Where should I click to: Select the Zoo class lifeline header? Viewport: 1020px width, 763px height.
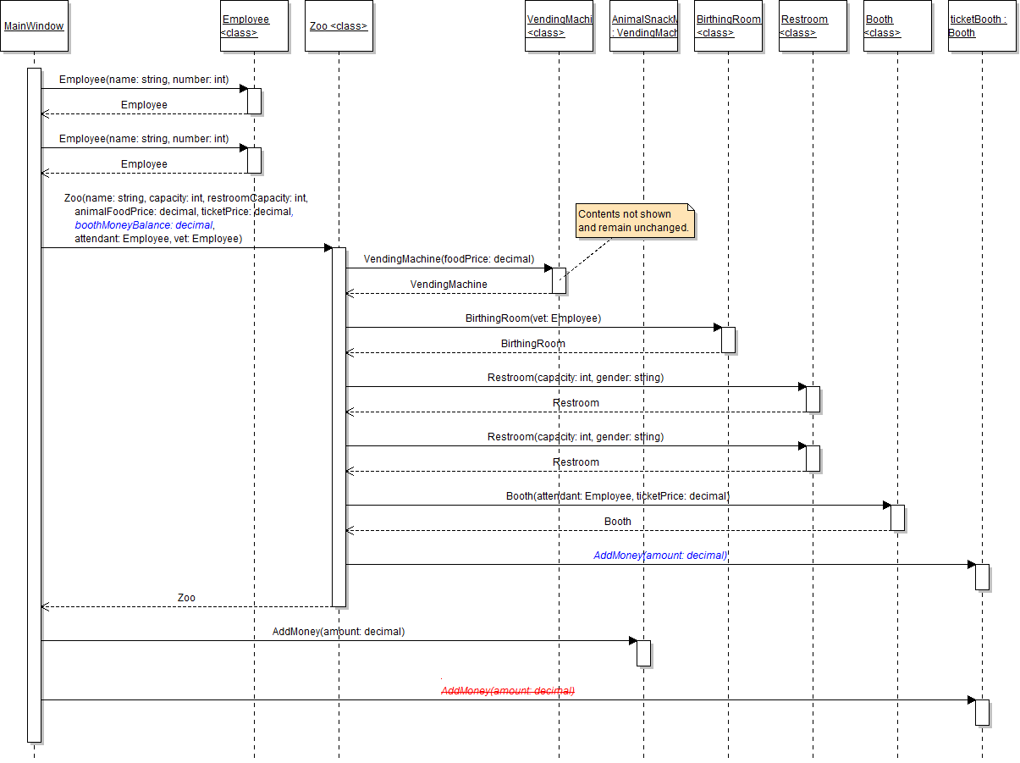[x=339, y=26]
